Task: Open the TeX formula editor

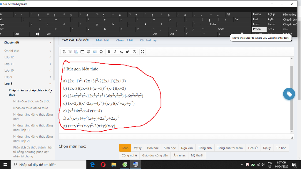Action: (70, 52)
